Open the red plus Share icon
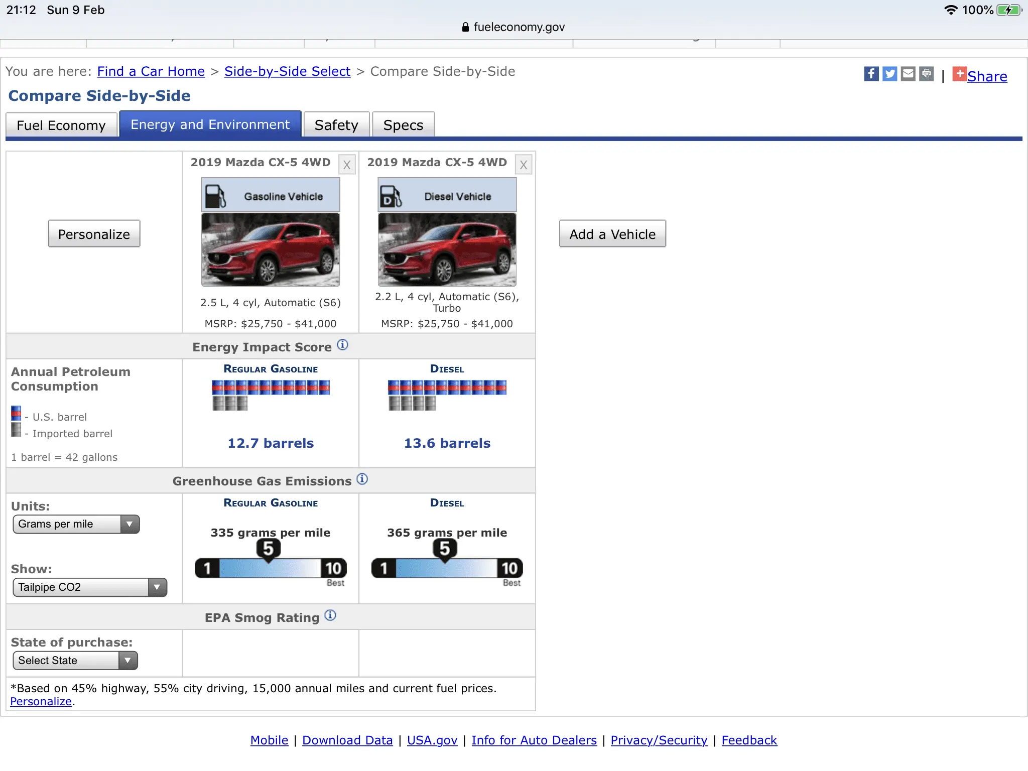Image resolution: width=1028 pixels, height=771 pixels. click(x=959, y=74)
